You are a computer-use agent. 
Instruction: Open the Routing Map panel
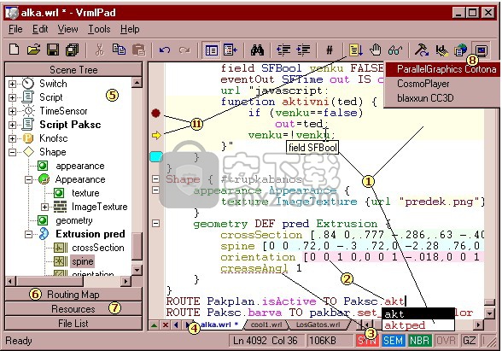(73, 295)
